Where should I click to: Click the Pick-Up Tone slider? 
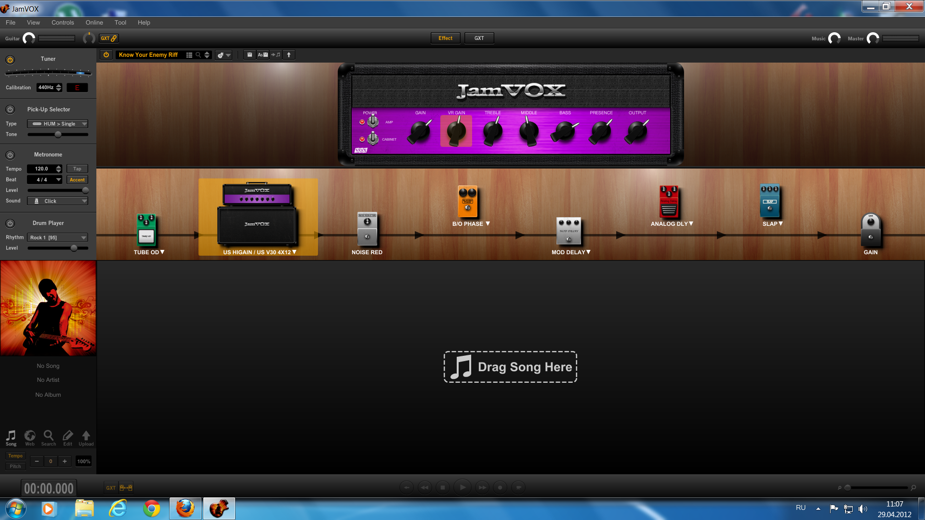point(58,135)
